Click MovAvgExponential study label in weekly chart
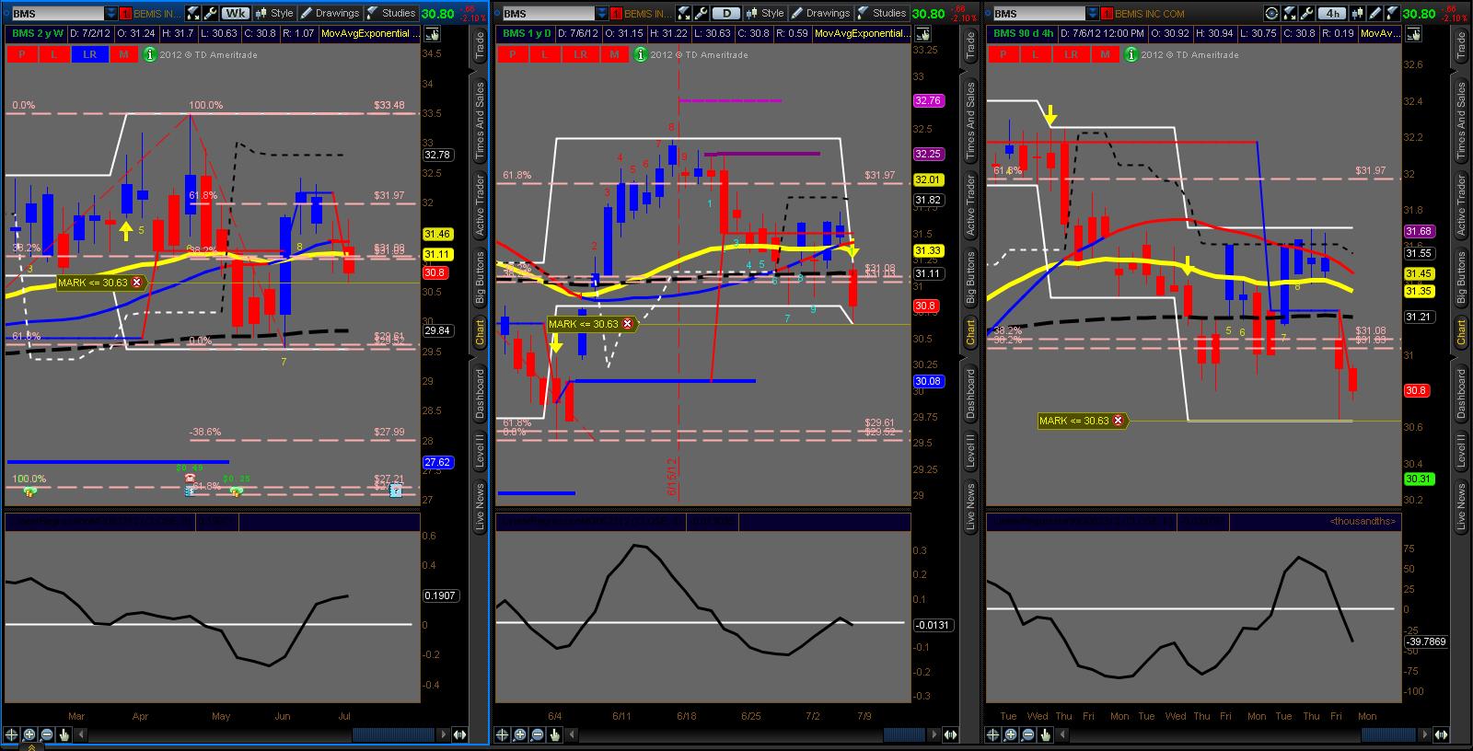Screen dimensions: 1473x751 point(372,33)
